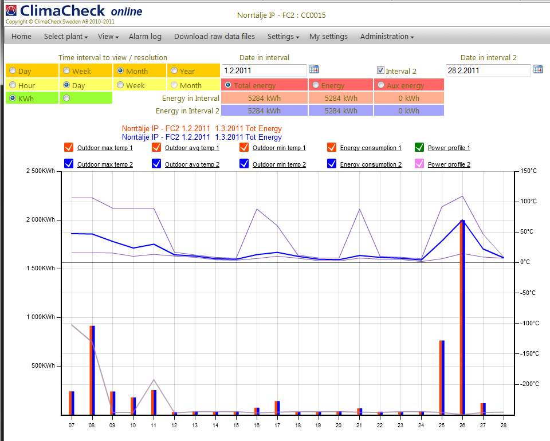Select the Year time interval radio button
The image size is (550, 441).
coord(174,71)
